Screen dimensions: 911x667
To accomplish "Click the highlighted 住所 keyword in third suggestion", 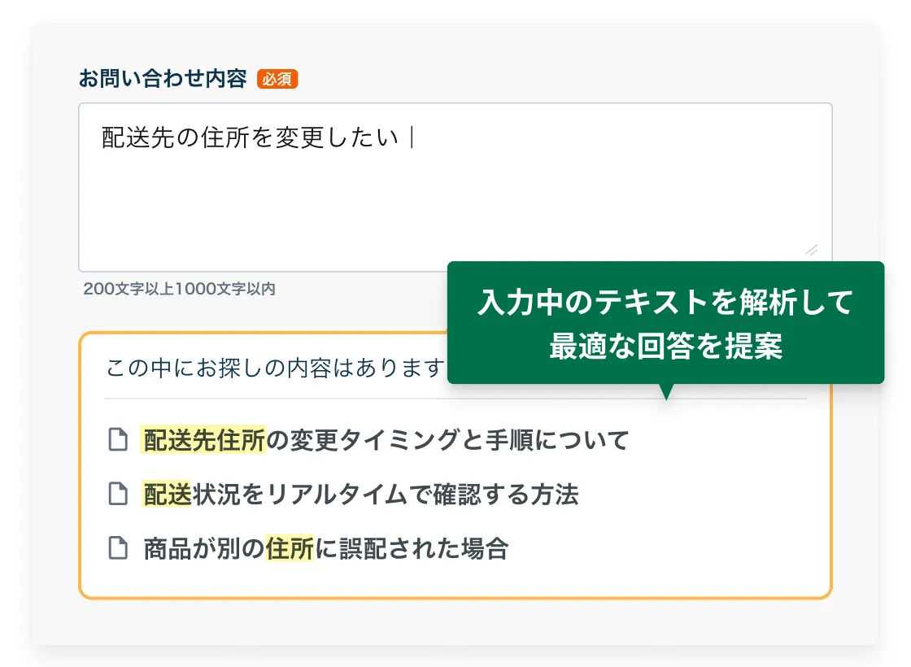I will tap(289, 548).
